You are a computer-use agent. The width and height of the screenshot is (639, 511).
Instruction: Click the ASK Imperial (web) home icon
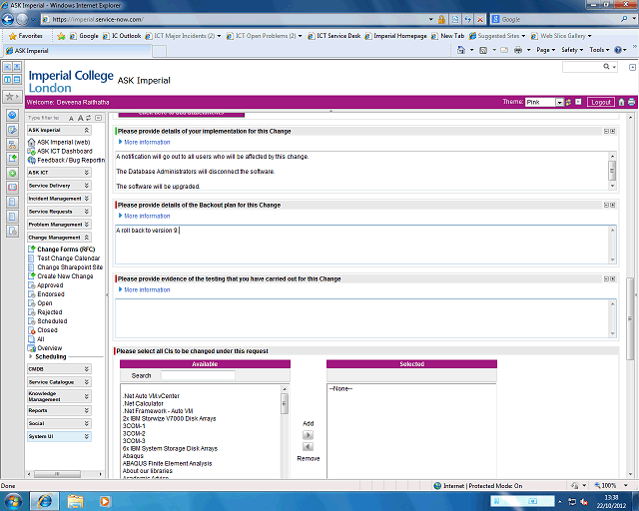pos(31,142)
